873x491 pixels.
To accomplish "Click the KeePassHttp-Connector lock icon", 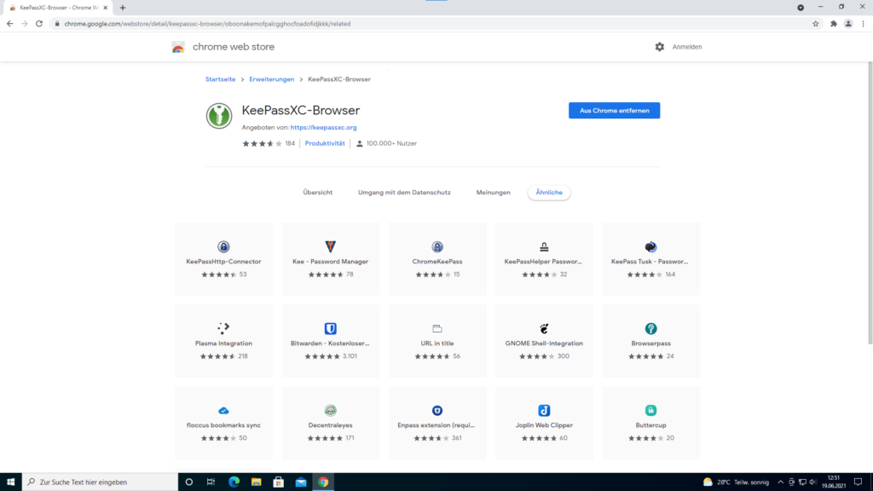I will 223,246.
